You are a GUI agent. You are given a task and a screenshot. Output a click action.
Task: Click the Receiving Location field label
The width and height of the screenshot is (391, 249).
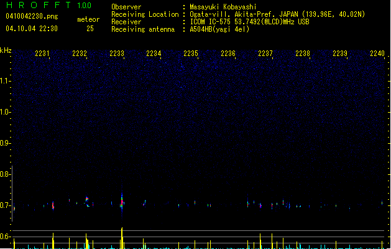pos(145,14)
